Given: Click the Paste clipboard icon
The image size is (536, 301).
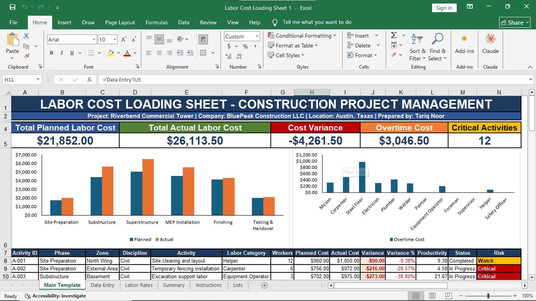Looking at the screenshot, I should point(12,39).
